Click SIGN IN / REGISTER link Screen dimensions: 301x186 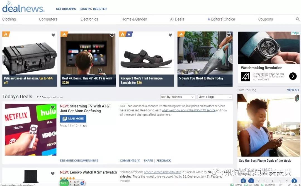pyautogui.click(x=93, y=9)
